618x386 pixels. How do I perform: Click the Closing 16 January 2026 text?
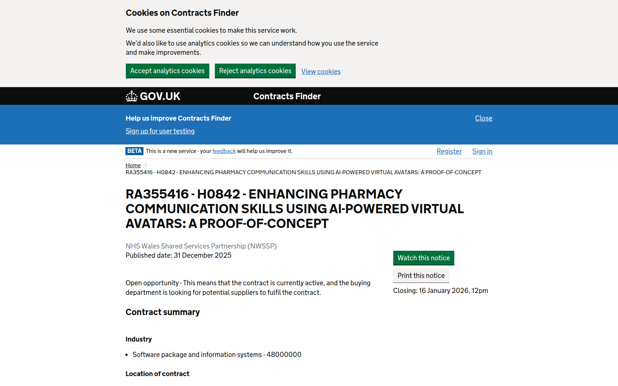click(440, 291)
